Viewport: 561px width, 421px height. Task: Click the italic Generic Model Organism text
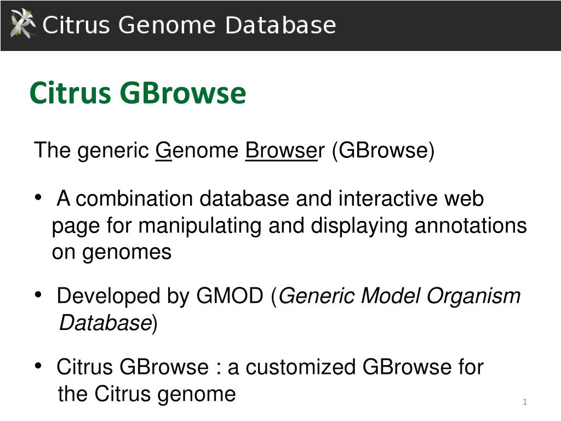click(399, 297)
